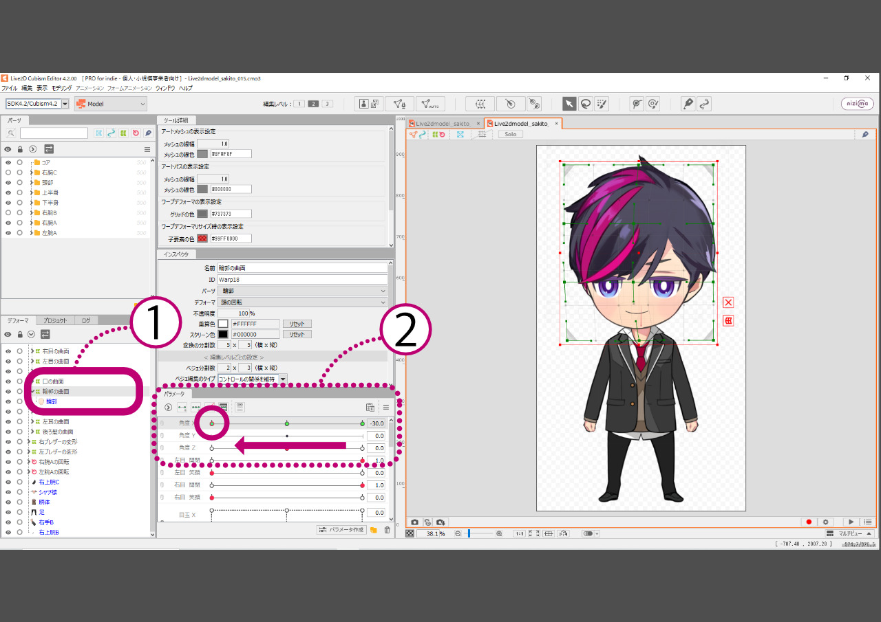Click the deform path edit icon
This screenshot has width=881, height=622.
(x=653, y=104)
